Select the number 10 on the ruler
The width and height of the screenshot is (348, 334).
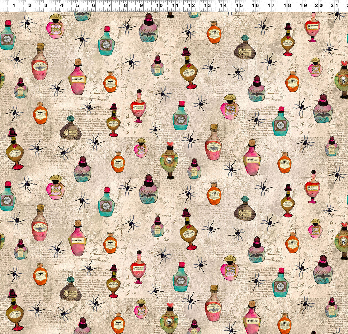pyautogui.click(x=159, y=5)
